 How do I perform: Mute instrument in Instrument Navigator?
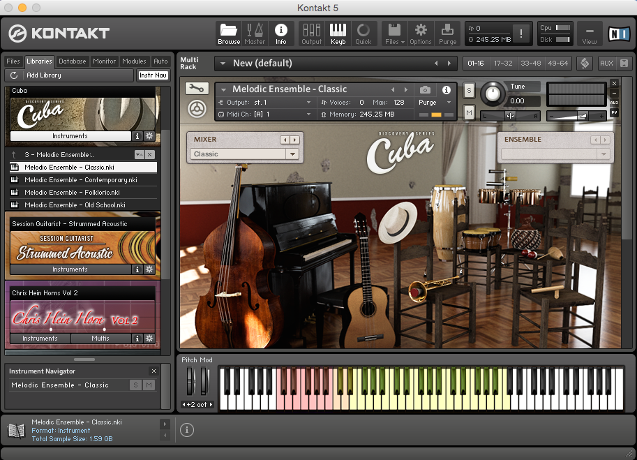coord(149,385)
